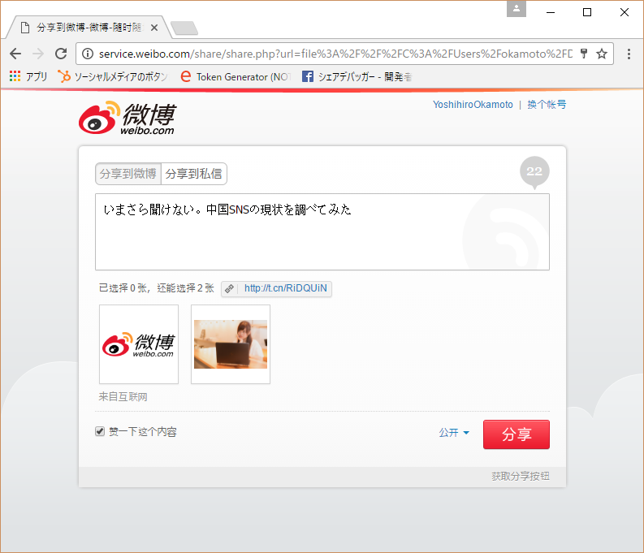Click the browser forward arrow
The image size is (644, 553).
pyautogui.click(x=38, y=54)
